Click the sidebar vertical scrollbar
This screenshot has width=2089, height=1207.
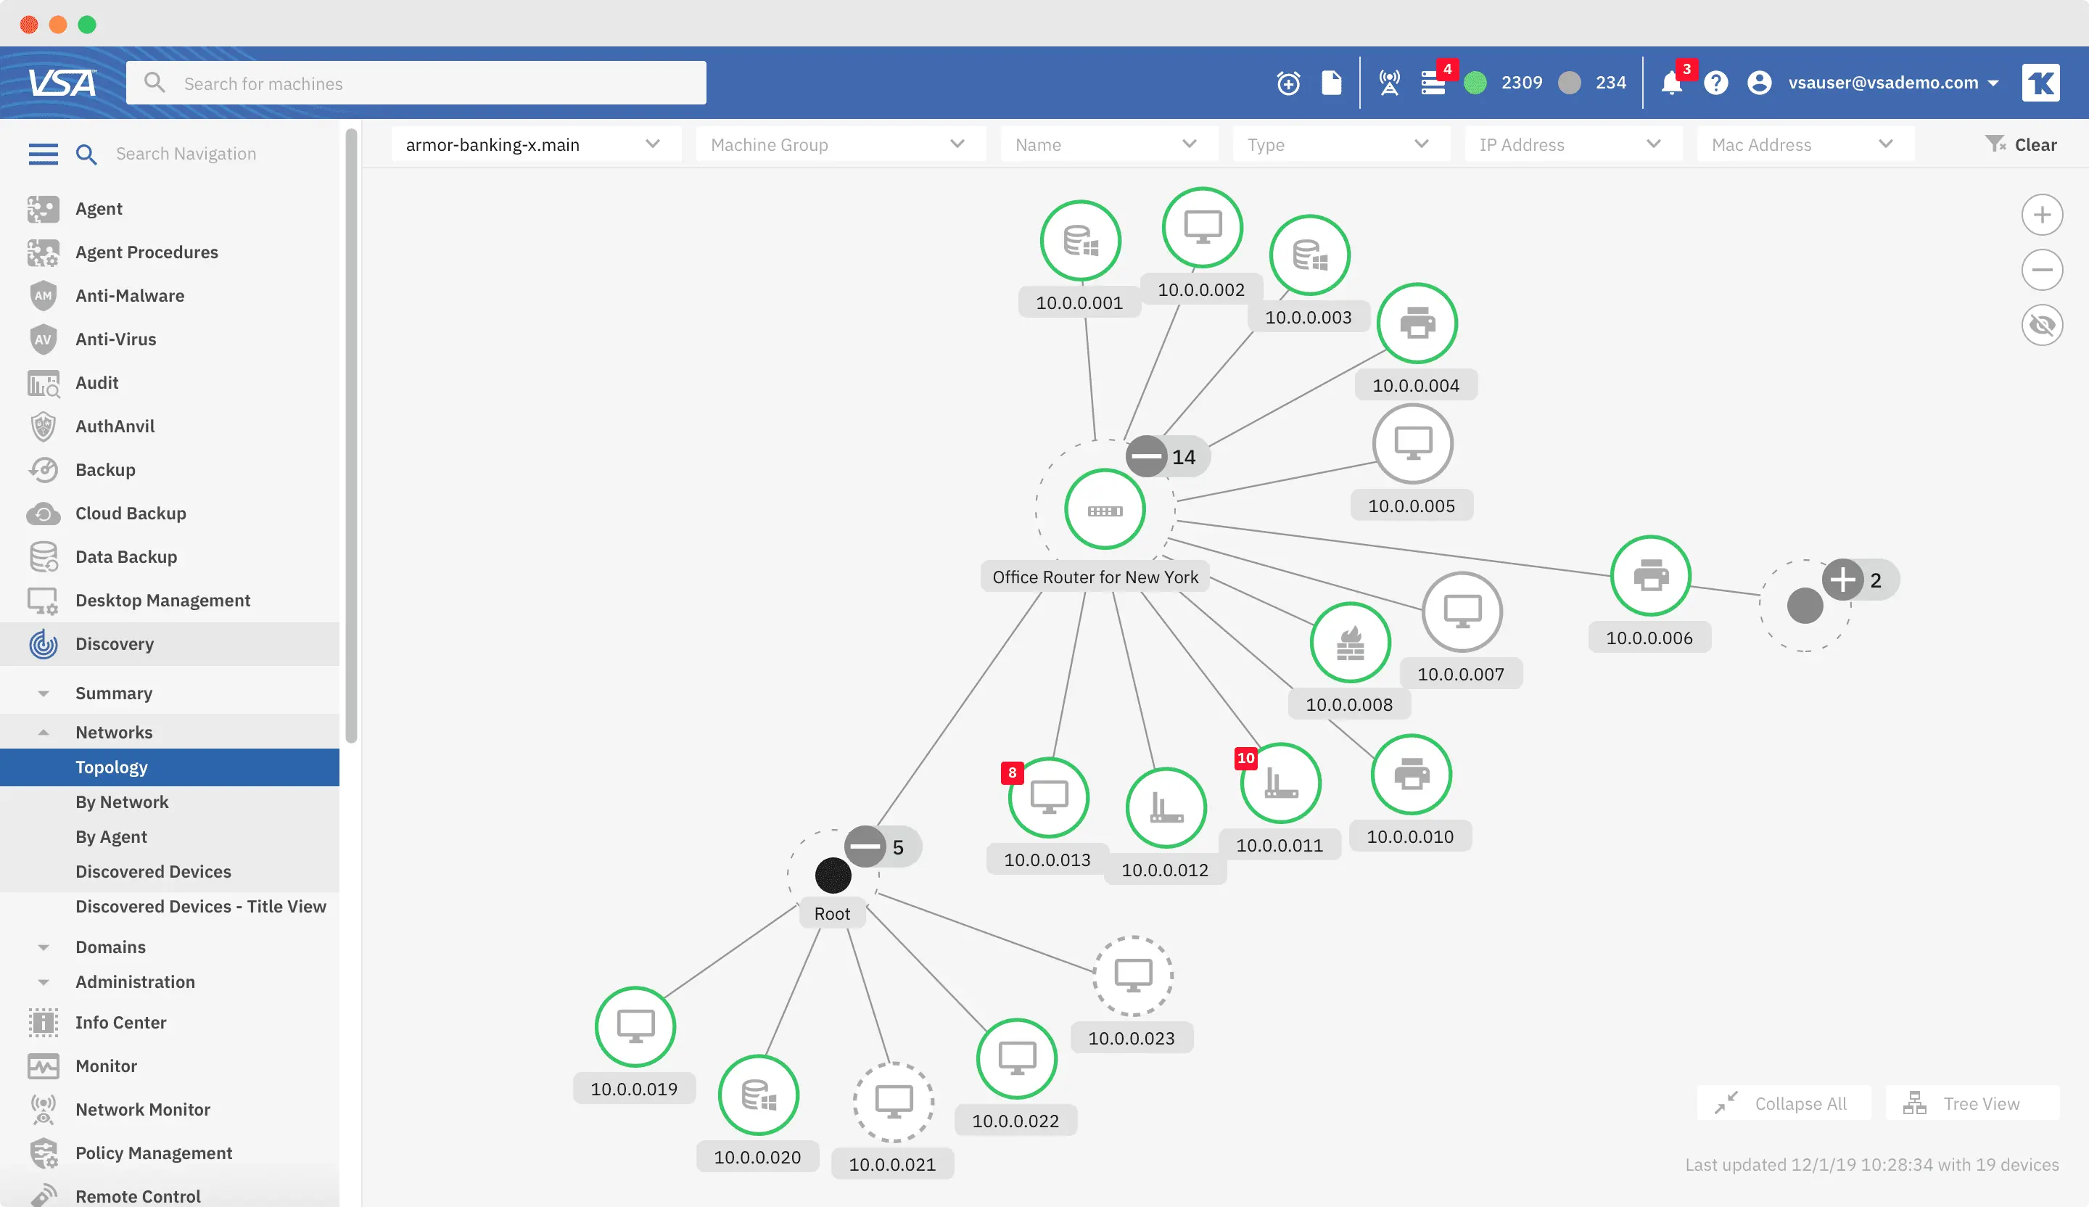tap(352, 436)
